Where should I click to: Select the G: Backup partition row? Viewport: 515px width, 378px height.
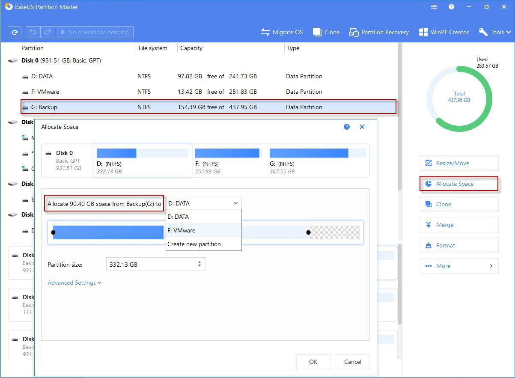[208, 107]
